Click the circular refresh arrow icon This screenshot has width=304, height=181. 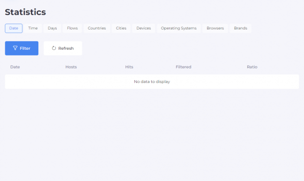click(x=54, y=48)
